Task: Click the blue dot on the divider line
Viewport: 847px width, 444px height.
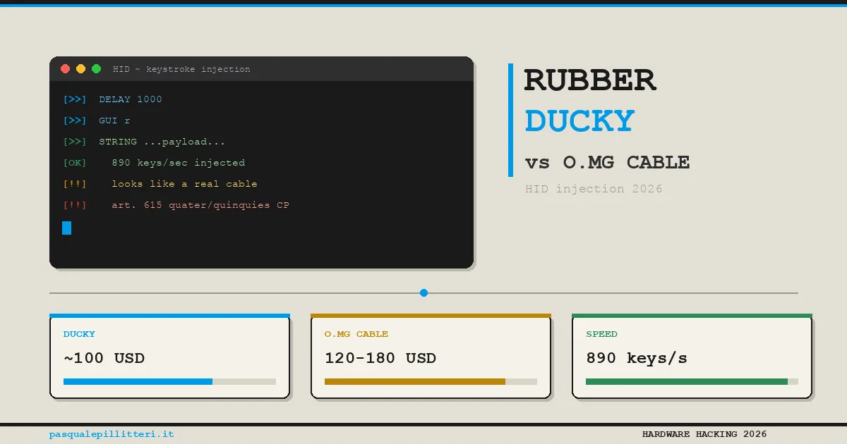Action: (423, 292)
